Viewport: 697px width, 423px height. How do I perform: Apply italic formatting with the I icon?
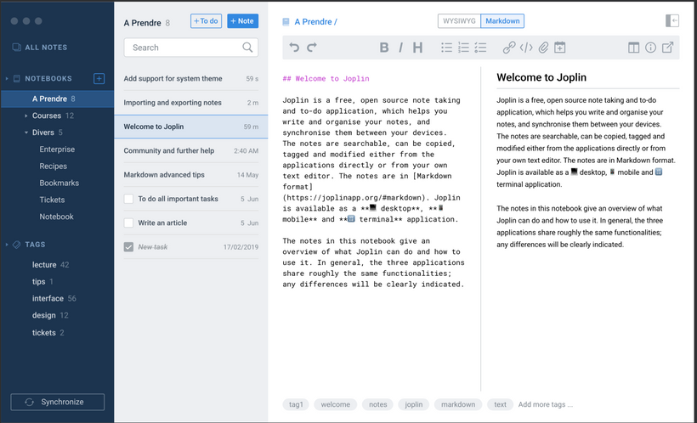coord(400,47)
